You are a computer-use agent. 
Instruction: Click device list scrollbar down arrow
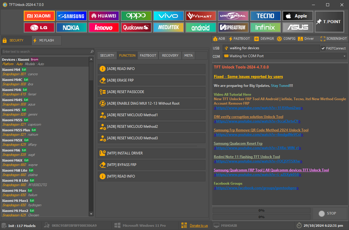click(x=91, y=214)
